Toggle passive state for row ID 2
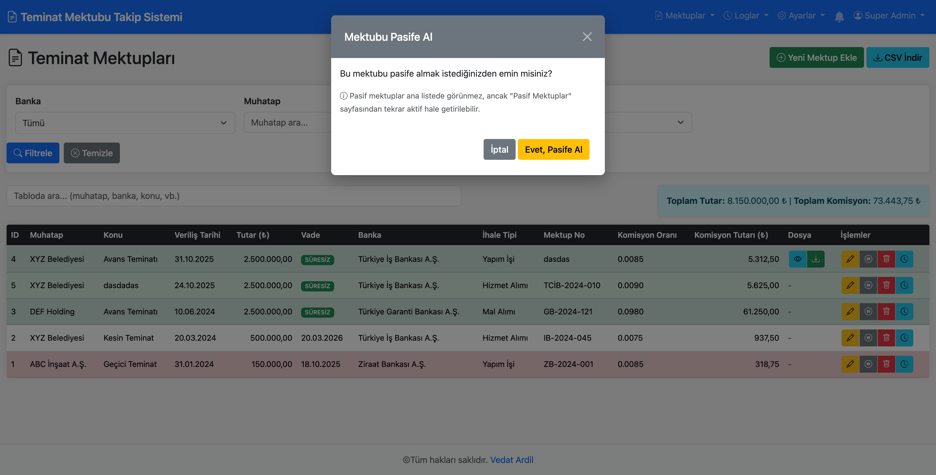 [x=868, y=338]
